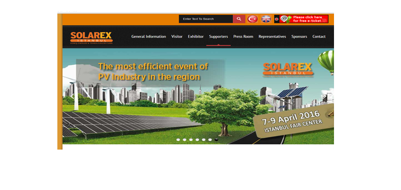Click the red search magnifier button
This screenshot has width=401, height=190.
(x=239, y=19)
